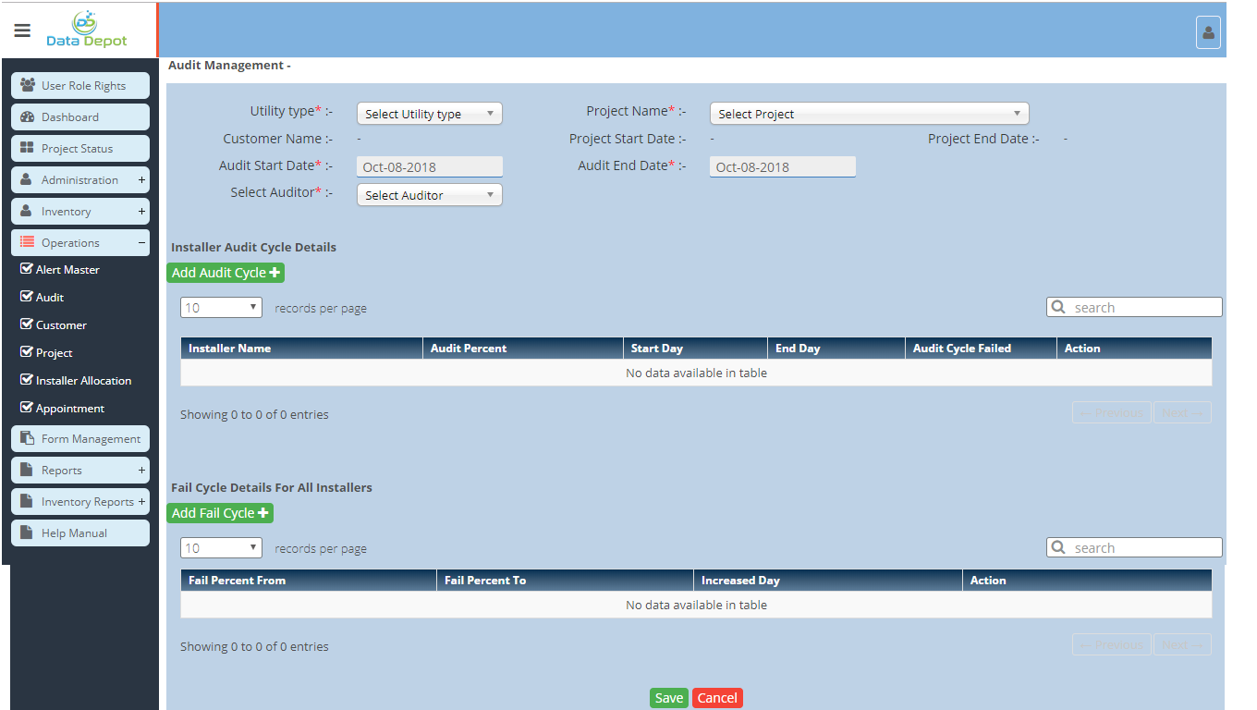This screenshot has width=1257, height=710.
Task: Open the user profile icon
Action: (x=1208, y=32)
